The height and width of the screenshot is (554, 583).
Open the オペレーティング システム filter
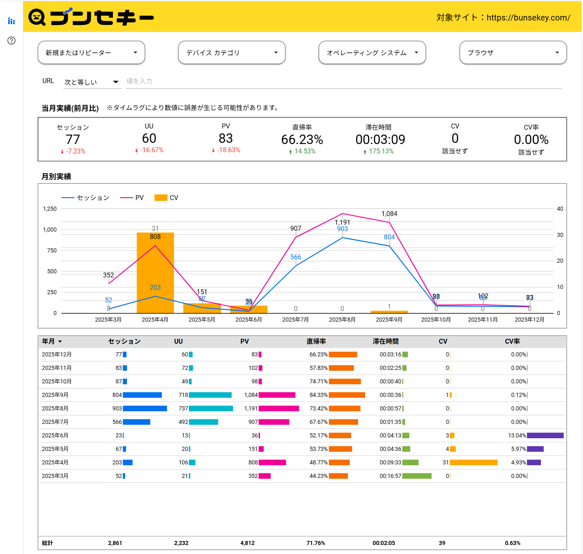pos(372,52)
